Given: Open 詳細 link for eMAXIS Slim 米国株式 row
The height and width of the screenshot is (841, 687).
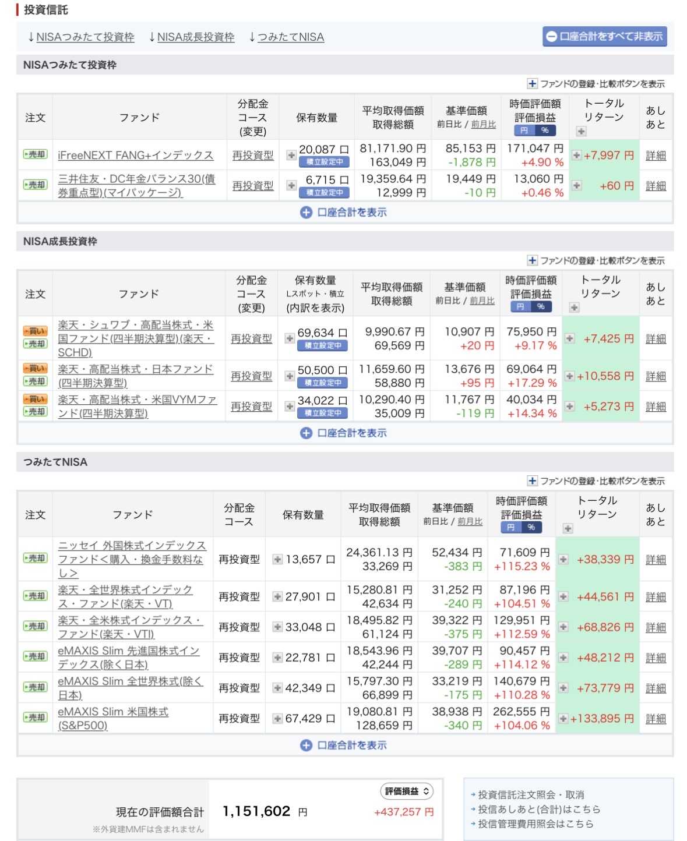Looking at the screenshot, I should (656, 719).
